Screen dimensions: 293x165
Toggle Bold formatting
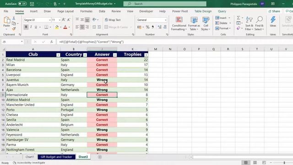pyautogui.click(x=26, y=27)
